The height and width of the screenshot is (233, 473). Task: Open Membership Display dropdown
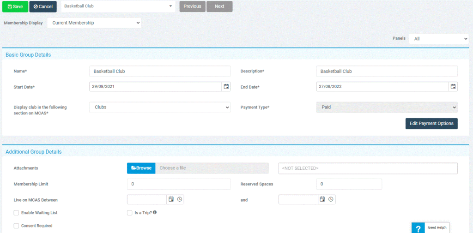(x=94, y=23)
